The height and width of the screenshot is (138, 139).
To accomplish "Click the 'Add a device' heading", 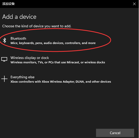I will [x=19, y=17].
